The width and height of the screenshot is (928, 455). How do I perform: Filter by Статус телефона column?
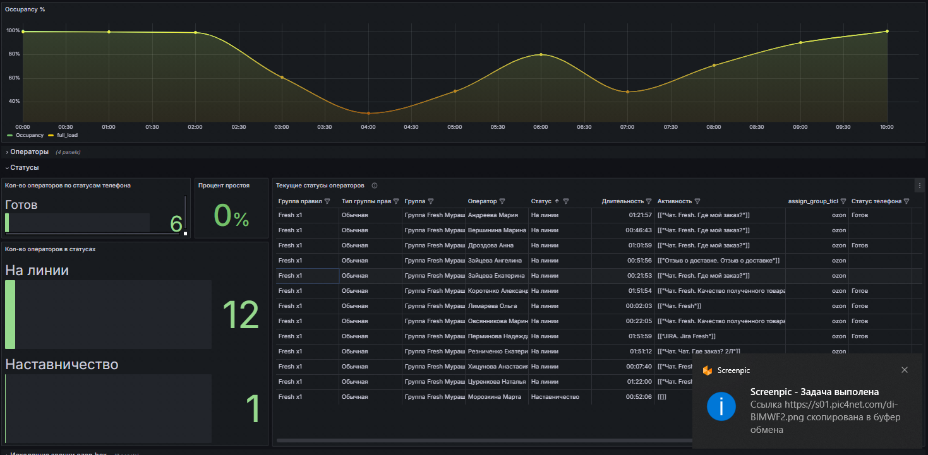tap(907, 201)
